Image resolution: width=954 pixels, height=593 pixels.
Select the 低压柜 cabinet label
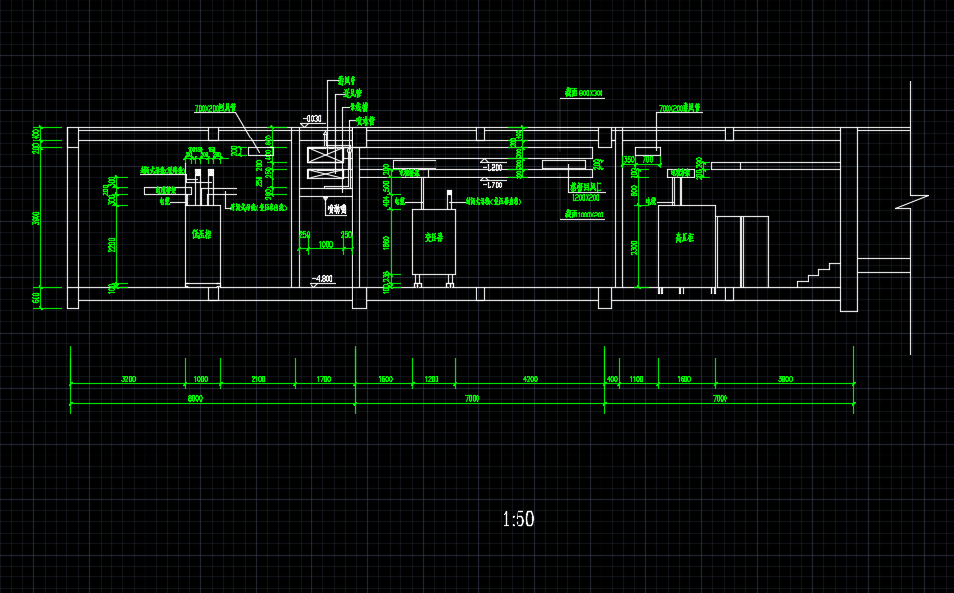tap(202, 234)
